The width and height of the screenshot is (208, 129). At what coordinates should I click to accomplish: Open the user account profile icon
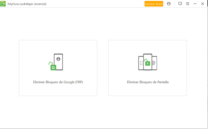pos(169,4)
